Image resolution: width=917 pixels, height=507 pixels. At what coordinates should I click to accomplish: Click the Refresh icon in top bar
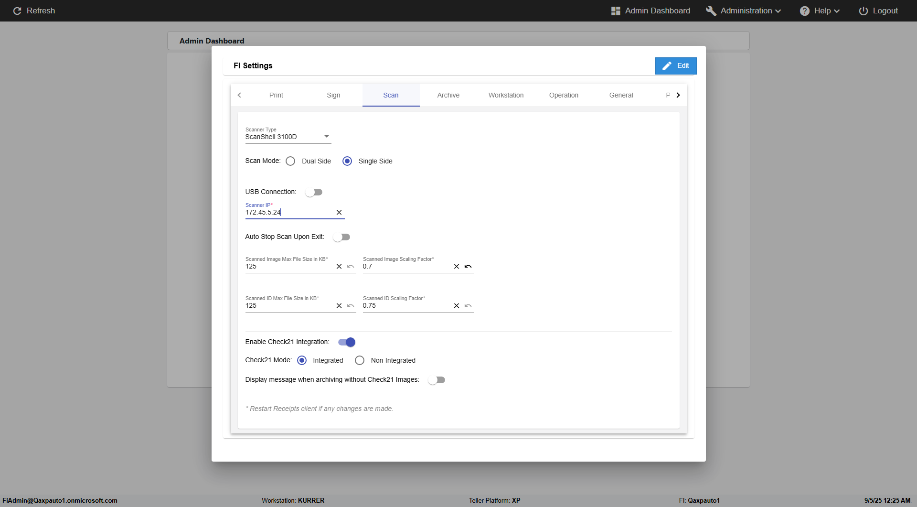click(x=17, y=11)
